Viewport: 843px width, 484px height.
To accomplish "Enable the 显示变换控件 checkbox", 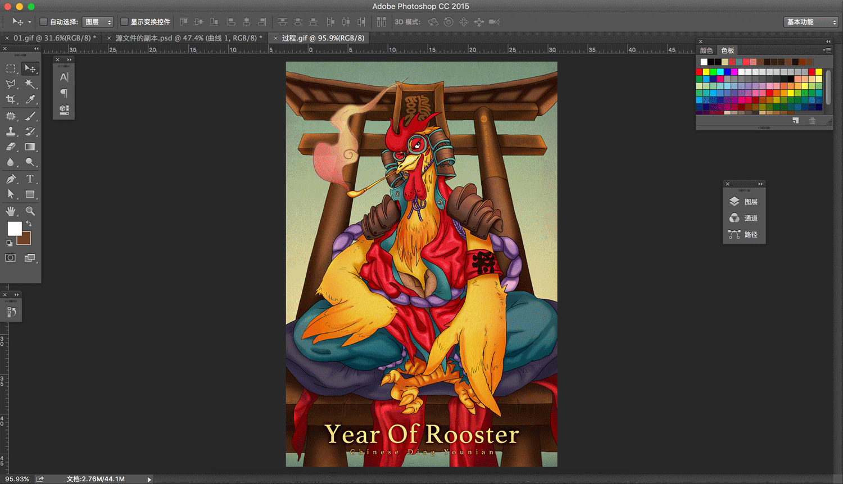I will [x=124, y=22].
